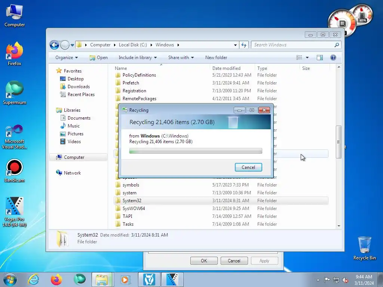Click the Explorer Forward navigation arrow
The width and height of the screenshot is (383, 287).
click(x=65, y=45)
